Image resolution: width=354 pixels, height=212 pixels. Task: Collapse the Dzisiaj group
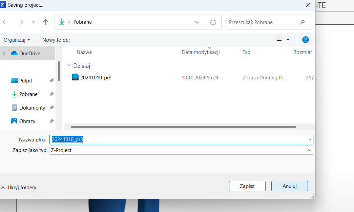(69, 65)
